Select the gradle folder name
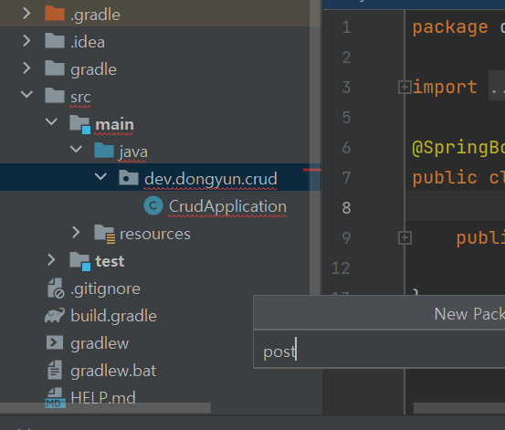505x430 pixels. tap(93, 69)
